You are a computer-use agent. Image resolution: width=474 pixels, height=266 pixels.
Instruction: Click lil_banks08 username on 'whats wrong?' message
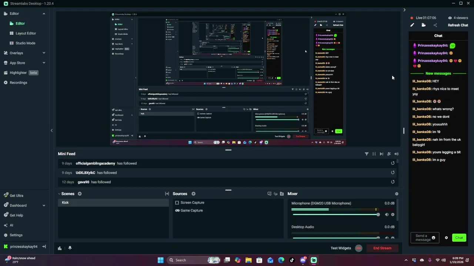(x=422, y=109)
